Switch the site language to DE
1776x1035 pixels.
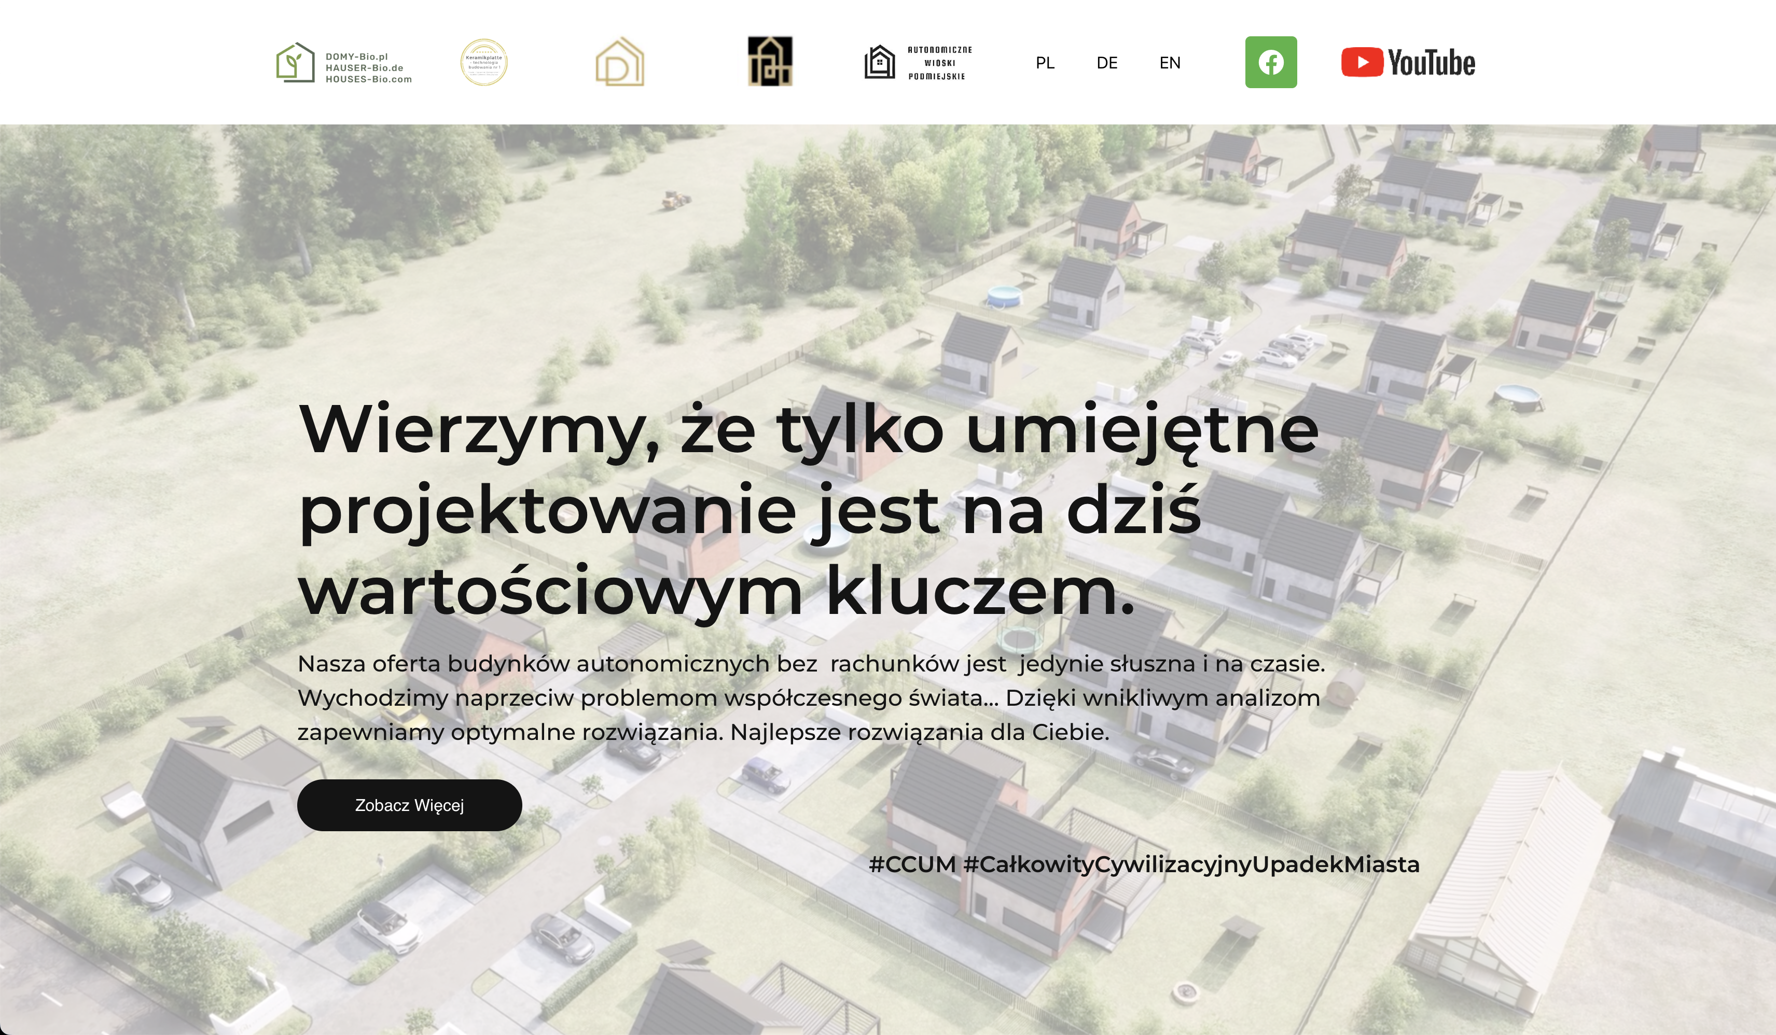point(1107,63)
